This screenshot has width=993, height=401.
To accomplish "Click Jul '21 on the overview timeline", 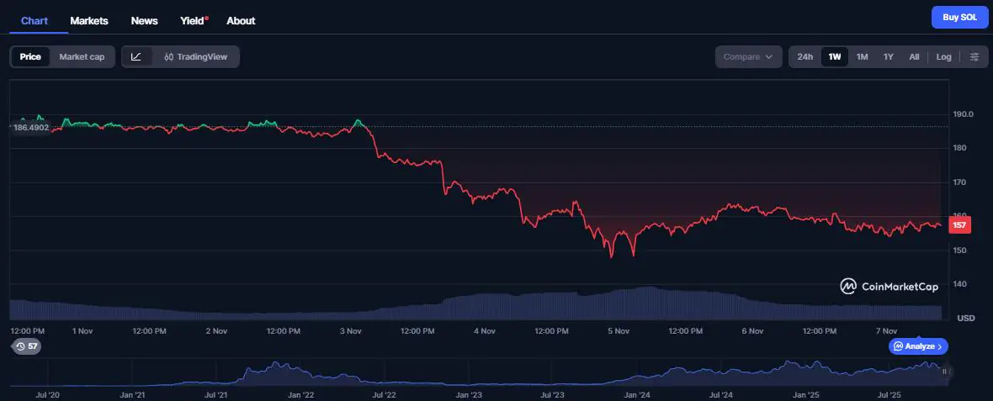I will coord(216,394).
